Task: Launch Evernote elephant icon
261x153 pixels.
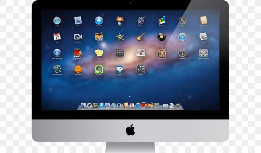Action: (x=99, y=69)
